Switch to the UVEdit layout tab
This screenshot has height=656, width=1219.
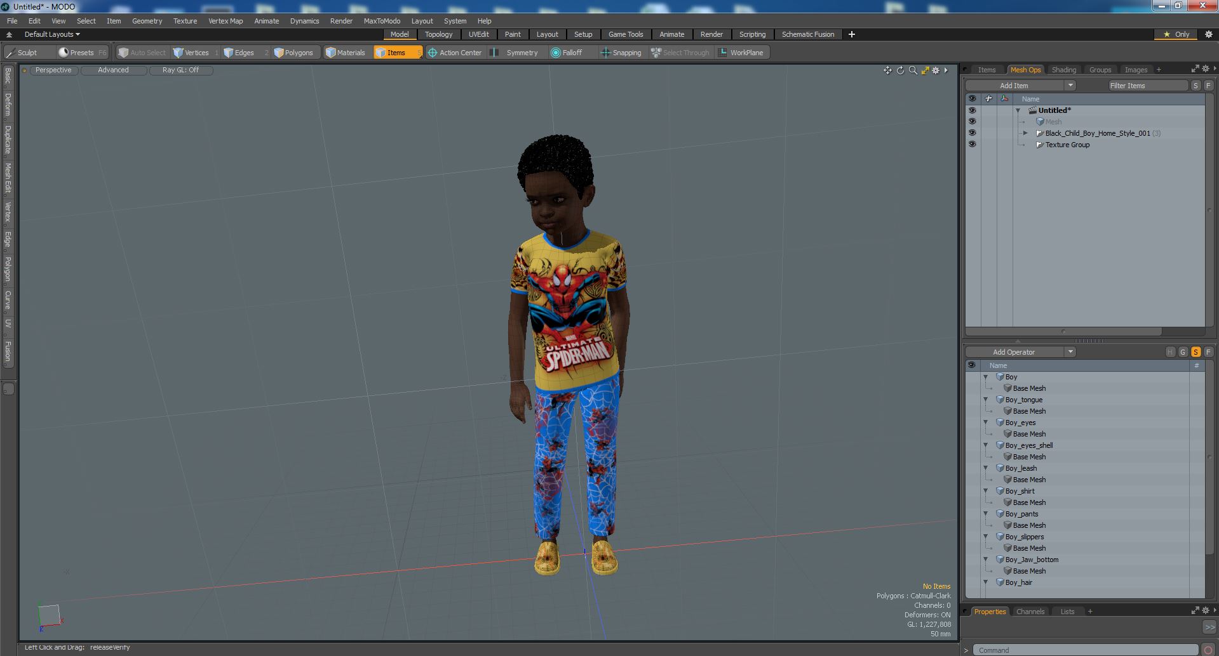click(x=479, y=34)
